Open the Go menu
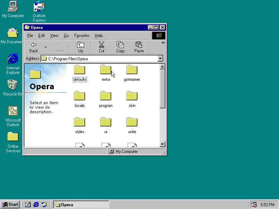This screenshot has height=209, width=279. 66,36
